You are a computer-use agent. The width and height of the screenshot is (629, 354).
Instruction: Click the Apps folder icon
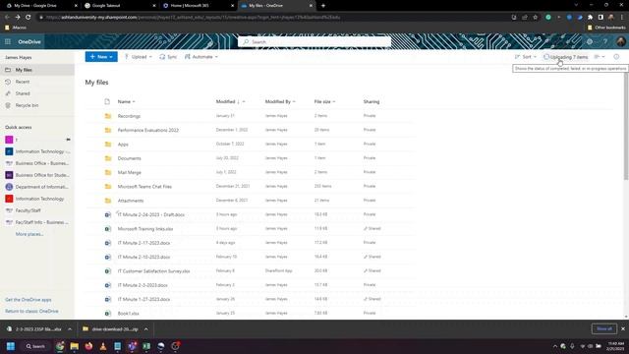point(108,145)
